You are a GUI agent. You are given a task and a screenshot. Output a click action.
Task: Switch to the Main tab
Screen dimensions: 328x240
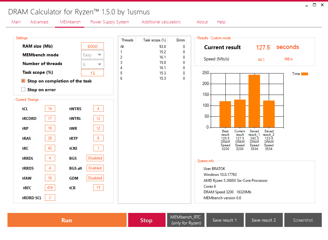click(x=16, y=22)
